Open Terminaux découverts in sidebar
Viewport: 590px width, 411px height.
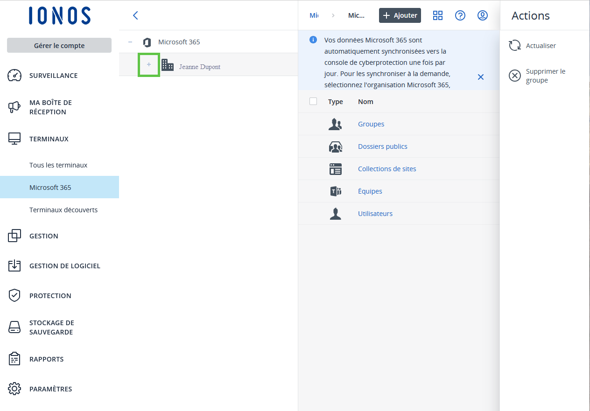[x=63, y=210]
